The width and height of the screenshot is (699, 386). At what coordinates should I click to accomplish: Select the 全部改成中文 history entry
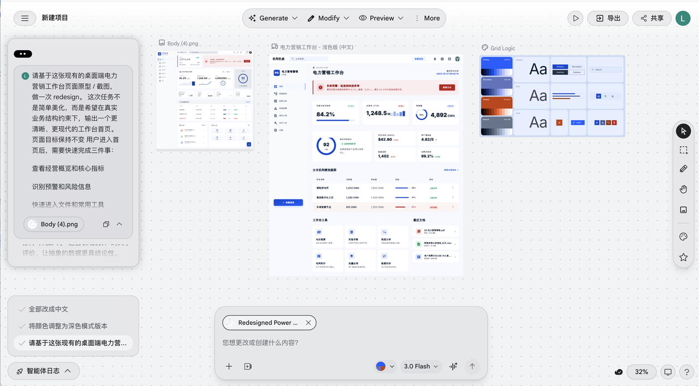[x=49, y=309]
